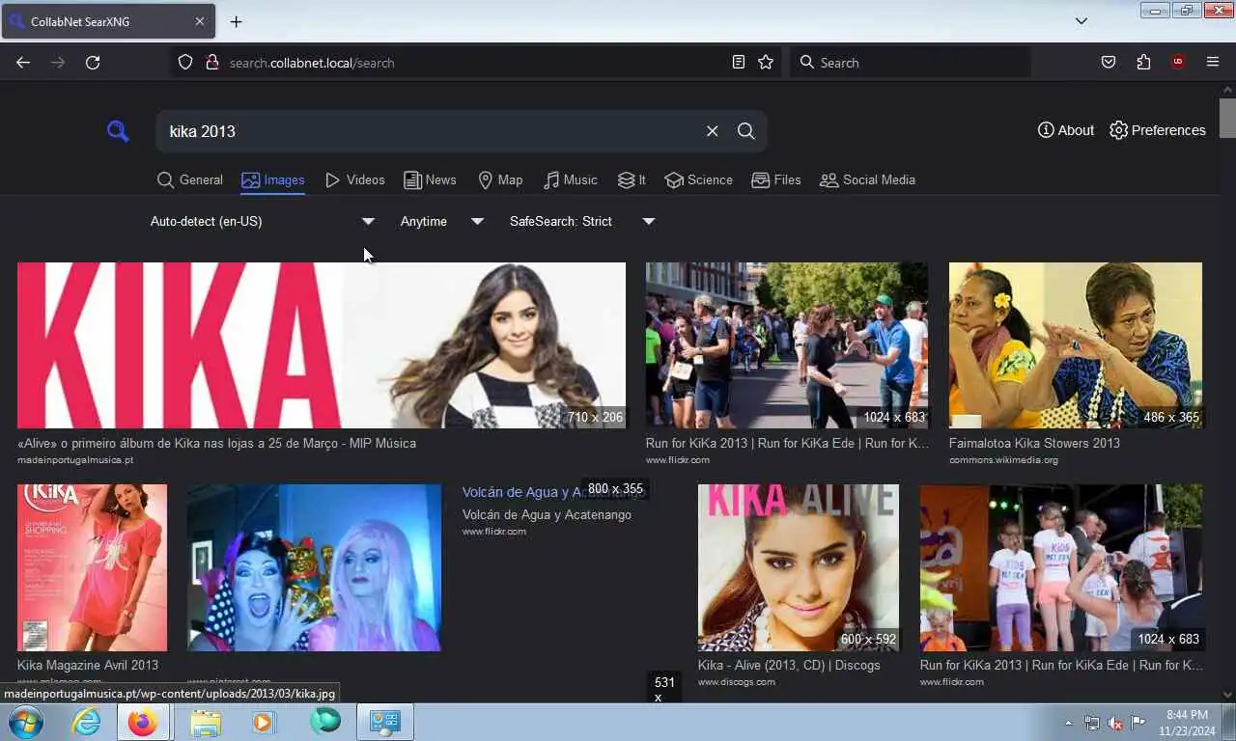The image size is (1236, 741).
Task: Open Windows Explorer folder on taskbar
Action: click(206, 722)
